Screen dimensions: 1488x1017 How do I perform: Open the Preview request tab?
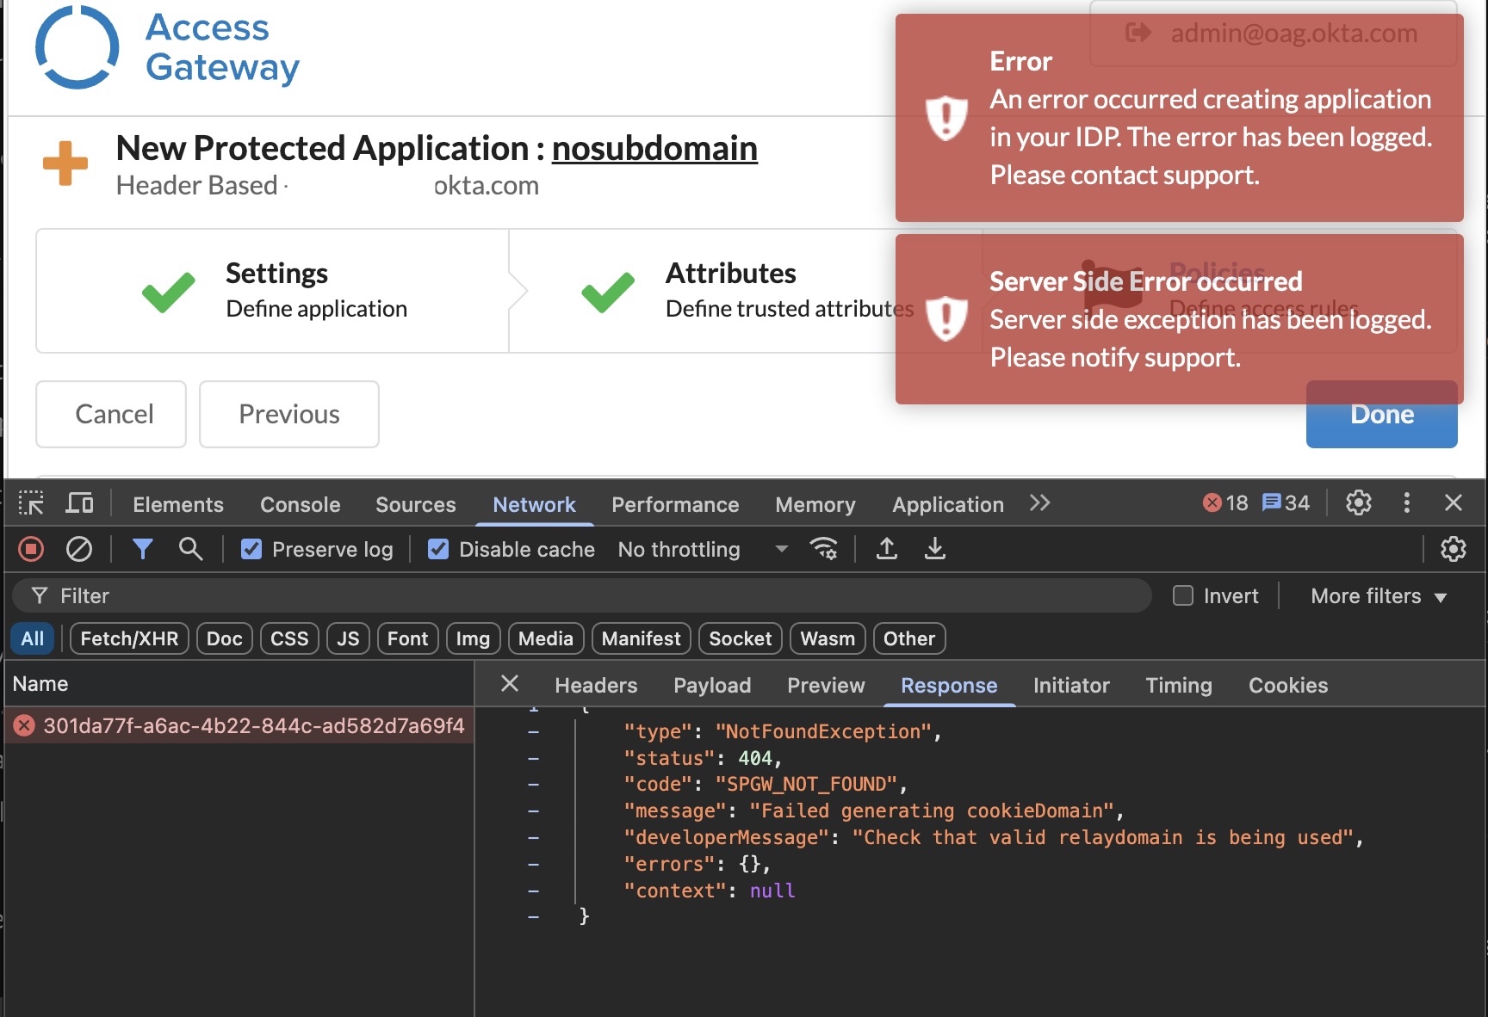[826, 685]
